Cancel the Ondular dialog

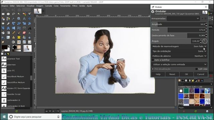click(x=201, y=74)
